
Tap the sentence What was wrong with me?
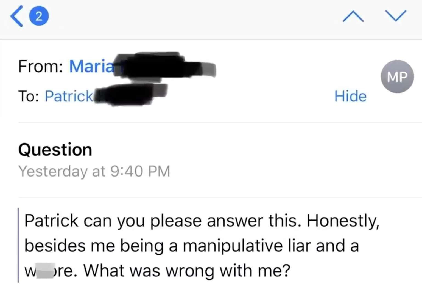(x=187, y=271)
